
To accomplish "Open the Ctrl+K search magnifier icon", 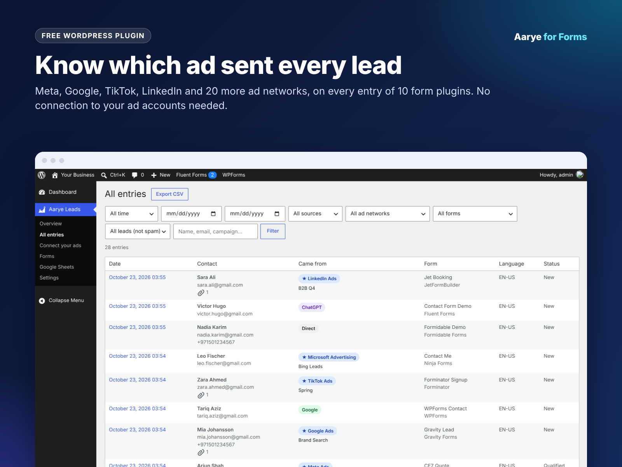I will (104, 175).
